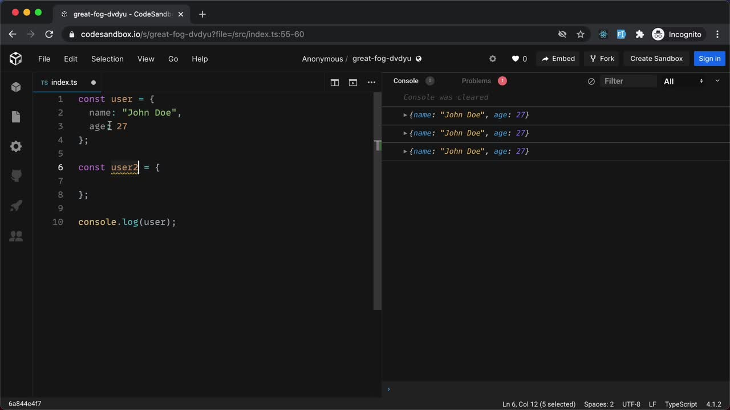Image resolution: width=730 pixels, height=410 pixels.
Task: Open the Files explorer in the sidebar
Action: (x=16, y=117)
